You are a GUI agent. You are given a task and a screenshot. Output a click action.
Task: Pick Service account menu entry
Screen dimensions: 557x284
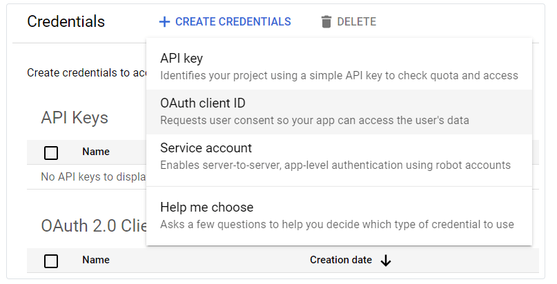340,156
